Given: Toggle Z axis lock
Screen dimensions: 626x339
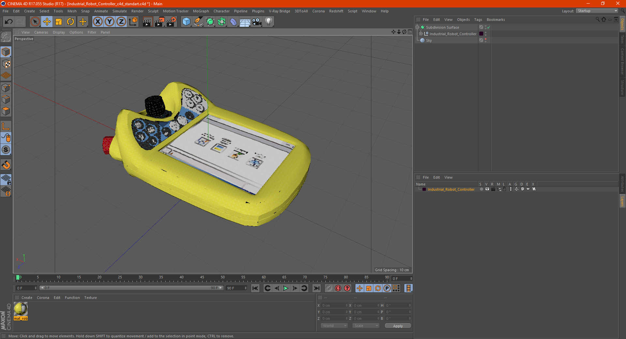Looking at the screenshot, I should tap(121, 22).
